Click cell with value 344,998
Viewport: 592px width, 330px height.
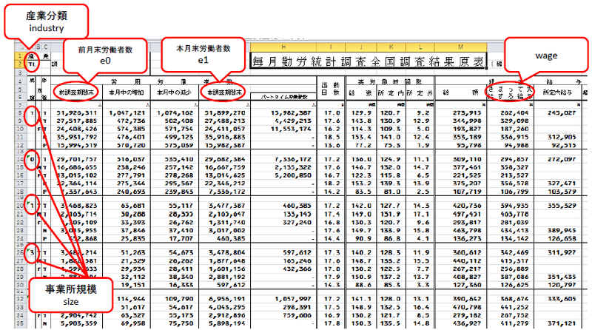click(x=467, y=121)
